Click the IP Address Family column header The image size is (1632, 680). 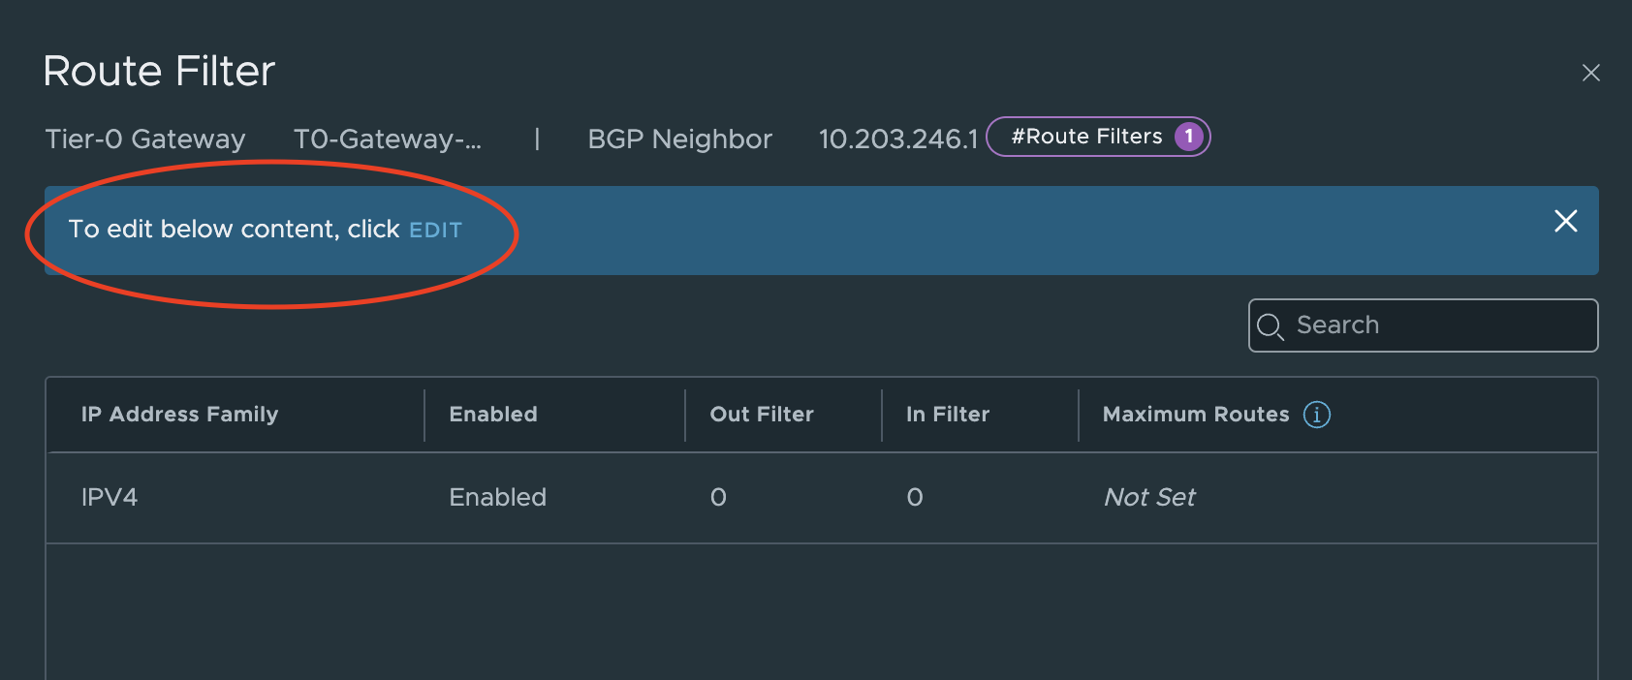click(180, 415)
